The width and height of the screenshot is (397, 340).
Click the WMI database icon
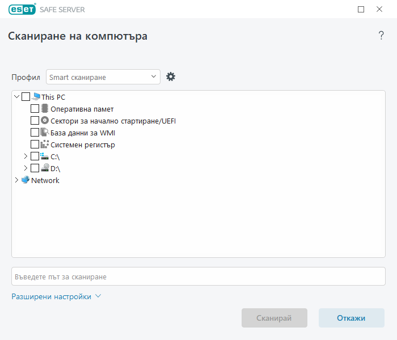[x=45, y=133]
